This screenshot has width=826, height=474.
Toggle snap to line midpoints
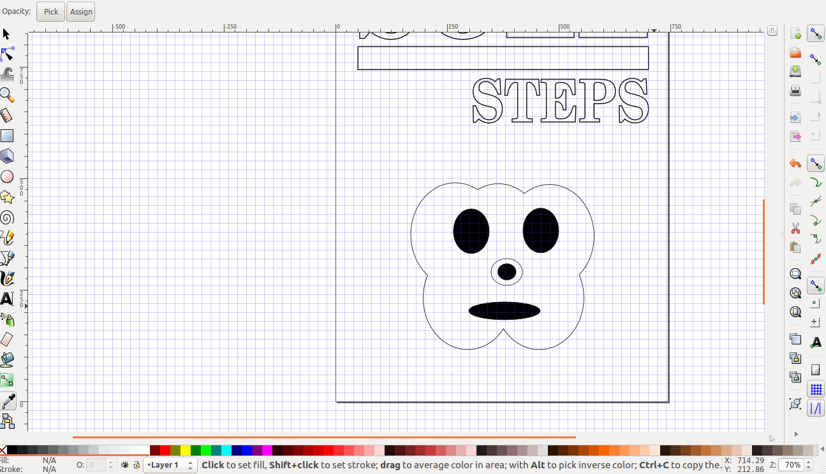click(816, 259)
